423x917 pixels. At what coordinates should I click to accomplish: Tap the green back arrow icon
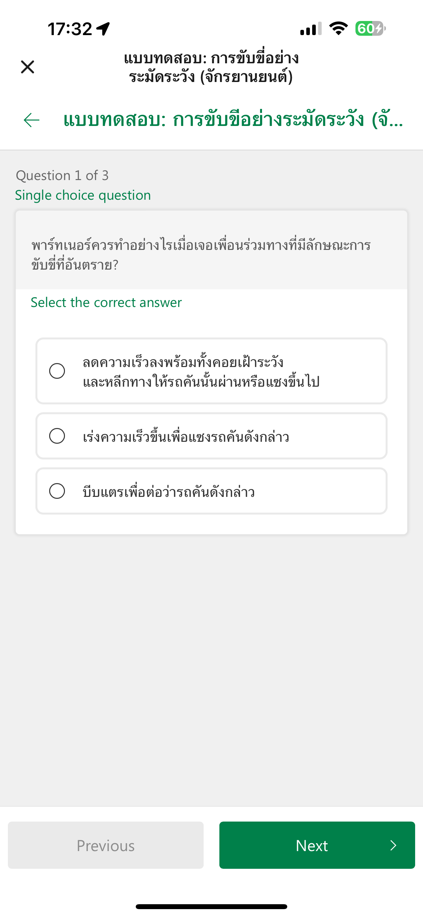[x=32, y=120]
